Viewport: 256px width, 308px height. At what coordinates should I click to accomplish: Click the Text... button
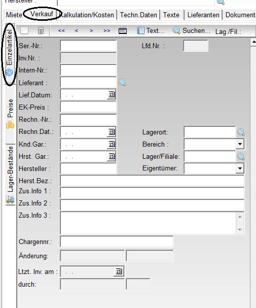pyautogui.click(x=151, y=30)
